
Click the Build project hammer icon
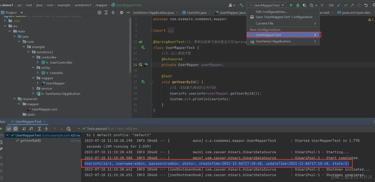pyautogui.click(x=241, y=5)
